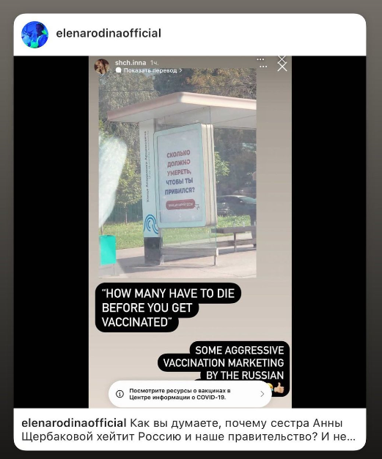382x459 pixels.
Task: Open the elenarodinaofficial profile avatar
Action: click(34, 34)
